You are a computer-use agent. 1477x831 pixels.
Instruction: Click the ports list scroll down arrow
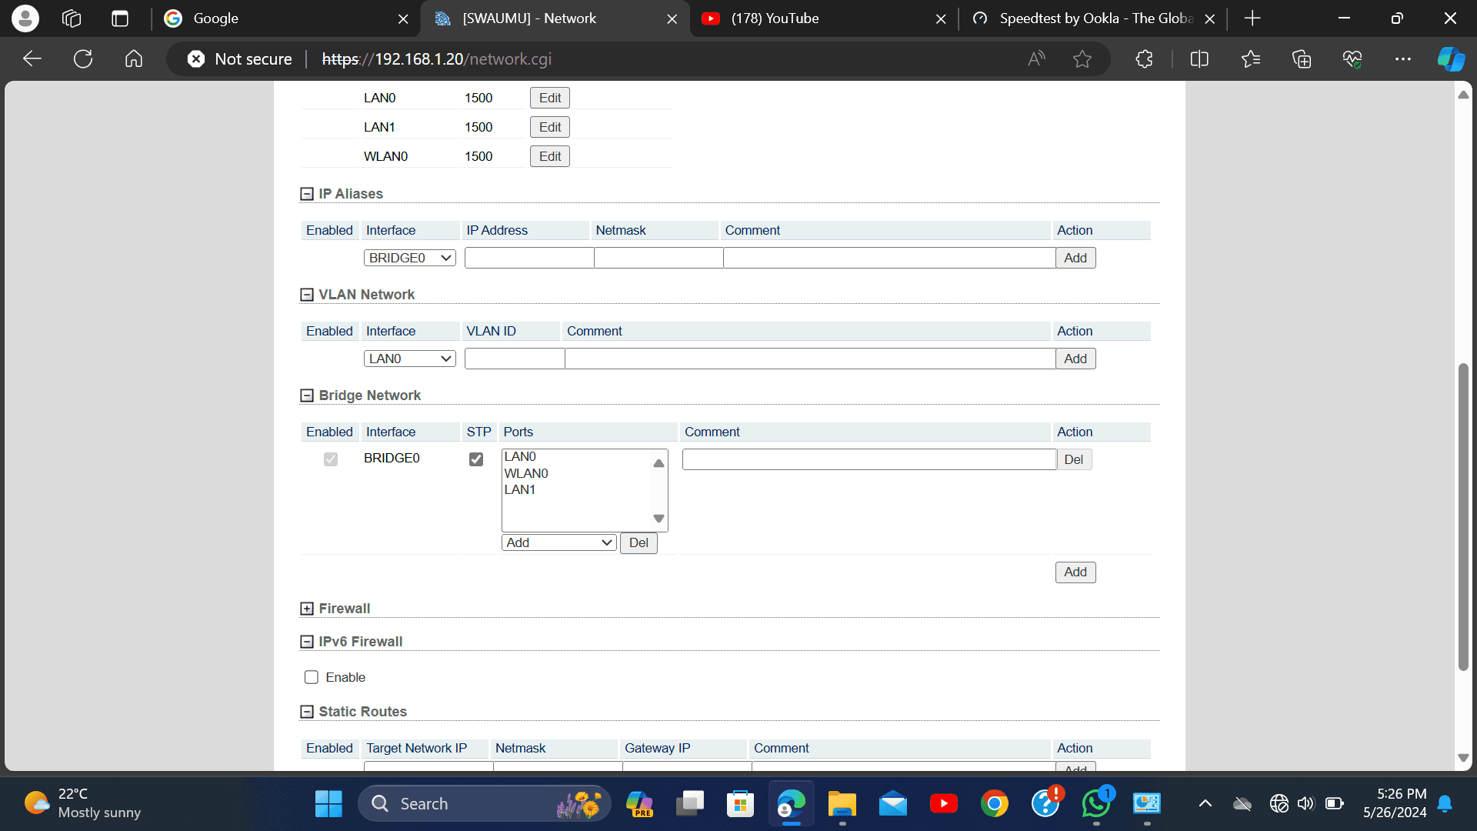click(x=658, y=519)
